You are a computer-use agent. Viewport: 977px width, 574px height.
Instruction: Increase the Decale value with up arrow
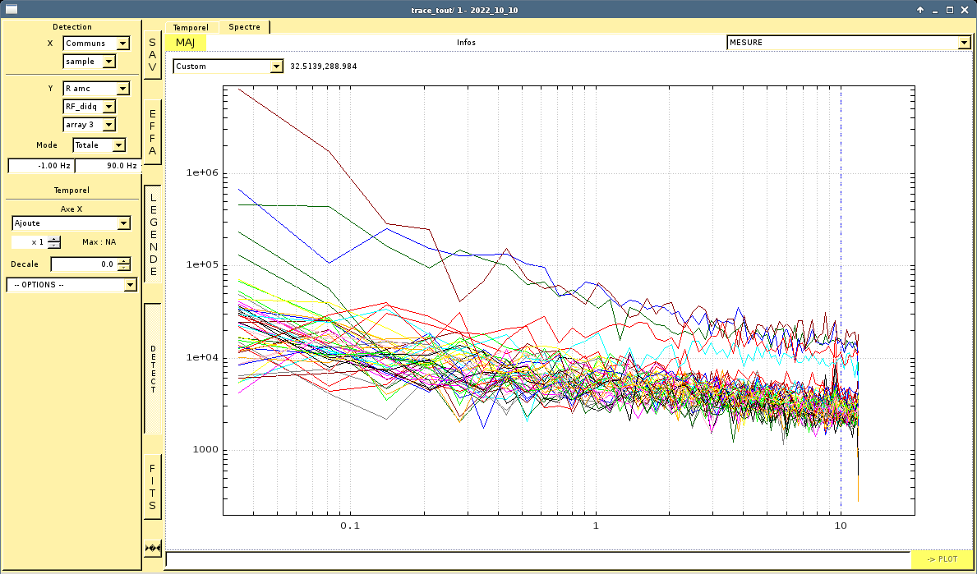[124, 261]
